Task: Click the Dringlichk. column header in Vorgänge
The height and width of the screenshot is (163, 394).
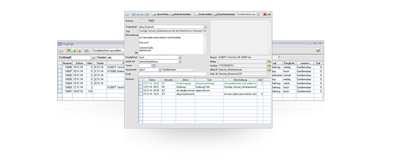Action: (289, 63)
